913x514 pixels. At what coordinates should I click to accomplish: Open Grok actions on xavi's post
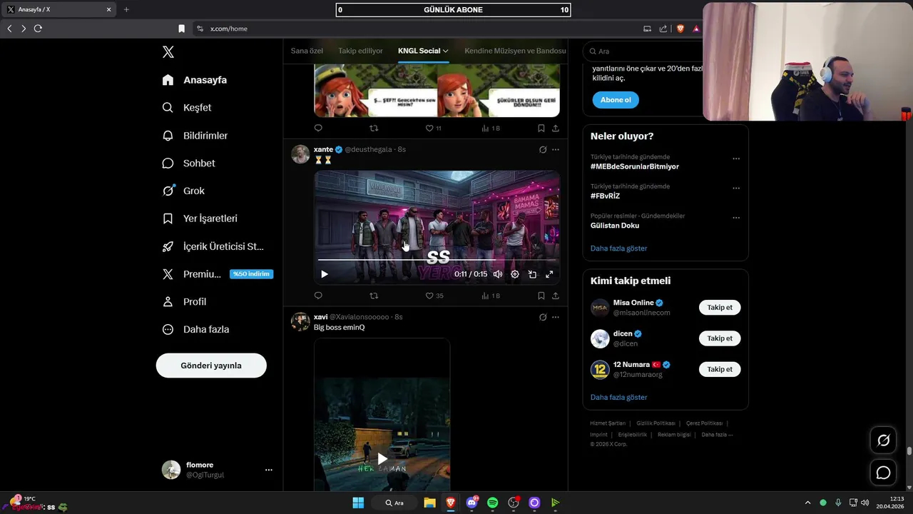tap(543, 317)
